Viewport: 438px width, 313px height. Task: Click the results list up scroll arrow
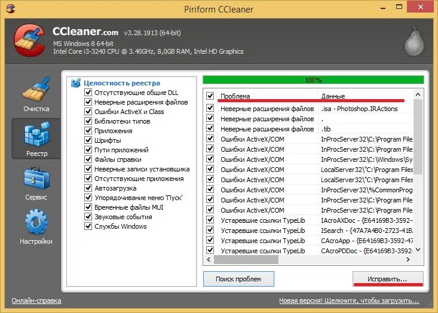click(418, 94)
